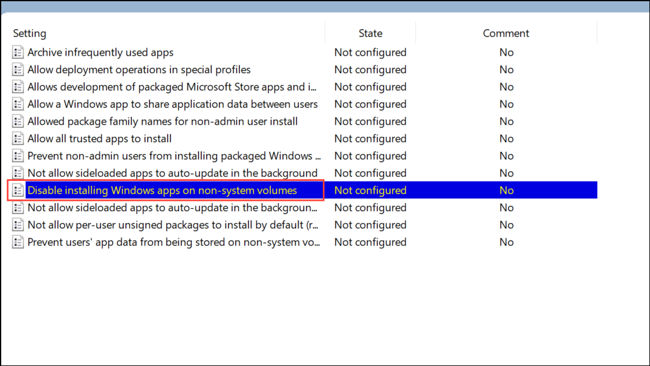Click icon next to Allow deployment operations policy

(x=18, y=70)
